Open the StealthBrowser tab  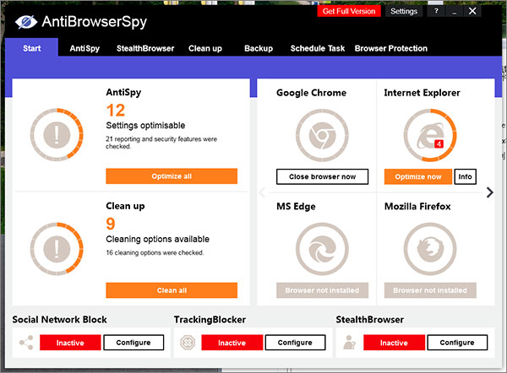pos(145,48)
